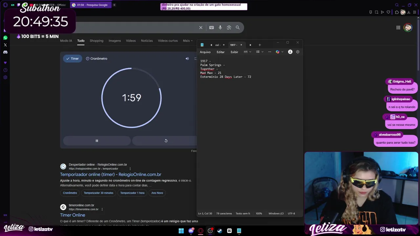Screen dimensions: 420x236
Task: Click the Cronômetro sitelink chip
Action: point(70,193)
